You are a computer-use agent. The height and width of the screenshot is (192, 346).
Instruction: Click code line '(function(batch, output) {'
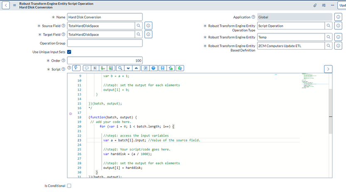113,117
